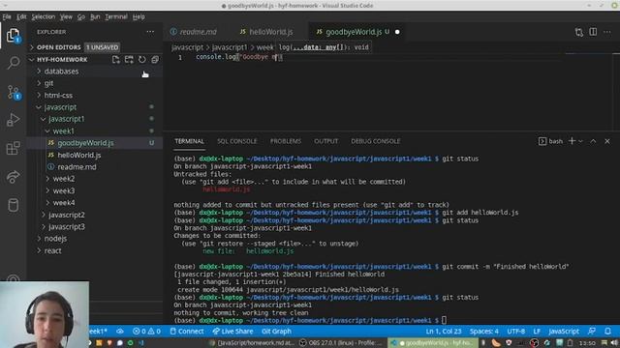
Task: Open the Live Share activity icon
Action: (13, 177)
